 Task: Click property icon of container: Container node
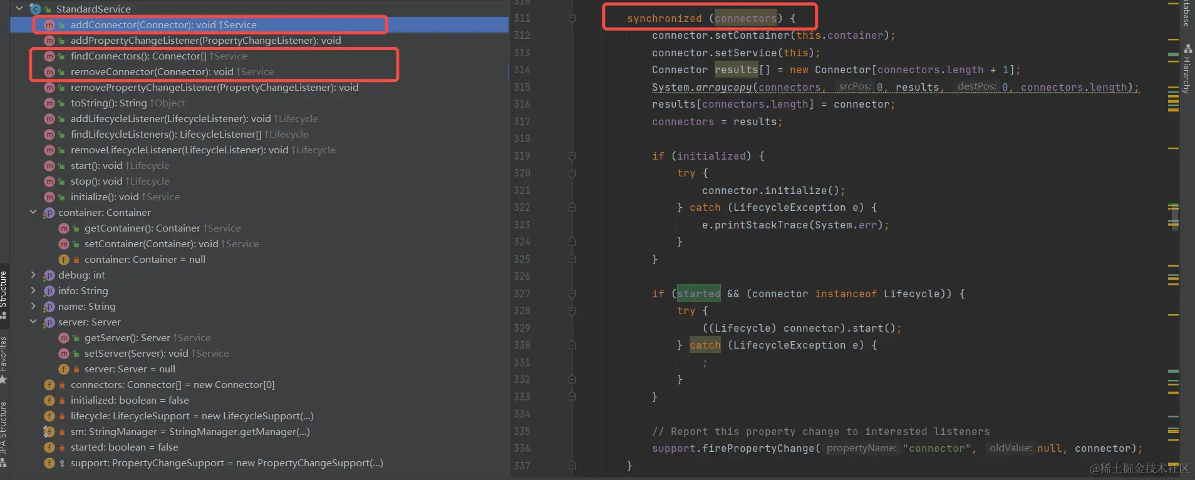[x=49, y=213]
